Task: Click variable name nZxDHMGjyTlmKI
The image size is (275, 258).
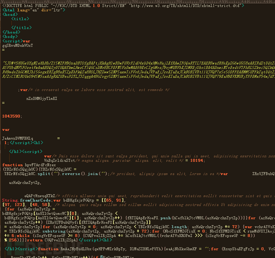Action: pos(42,98)
